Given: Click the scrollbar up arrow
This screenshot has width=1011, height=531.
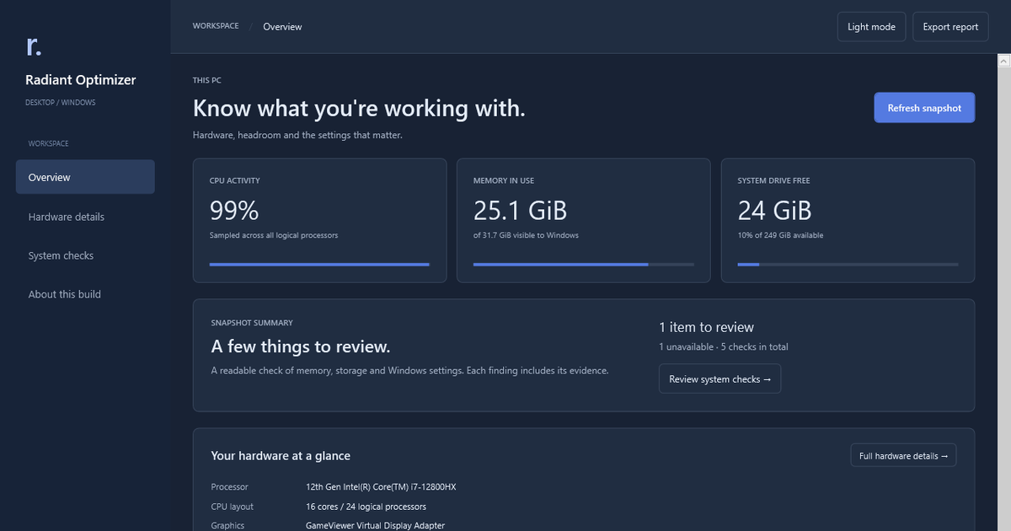Looking at the screenshot, I should click(1004, 62).
